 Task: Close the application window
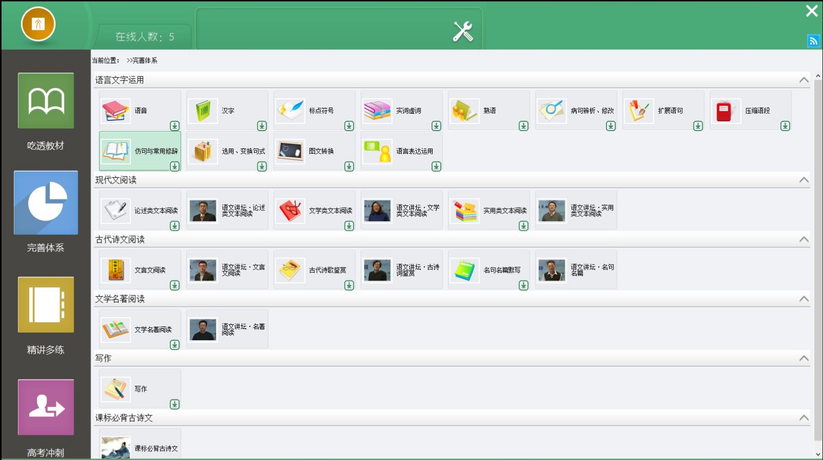coord(812,11)
